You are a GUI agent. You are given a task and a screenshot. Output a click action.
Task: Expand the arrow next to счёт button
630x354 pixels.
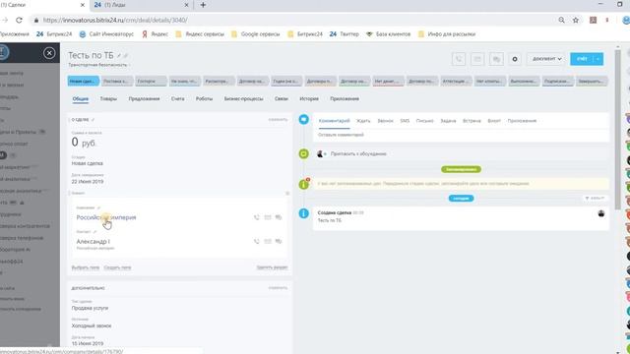point(598,59)
